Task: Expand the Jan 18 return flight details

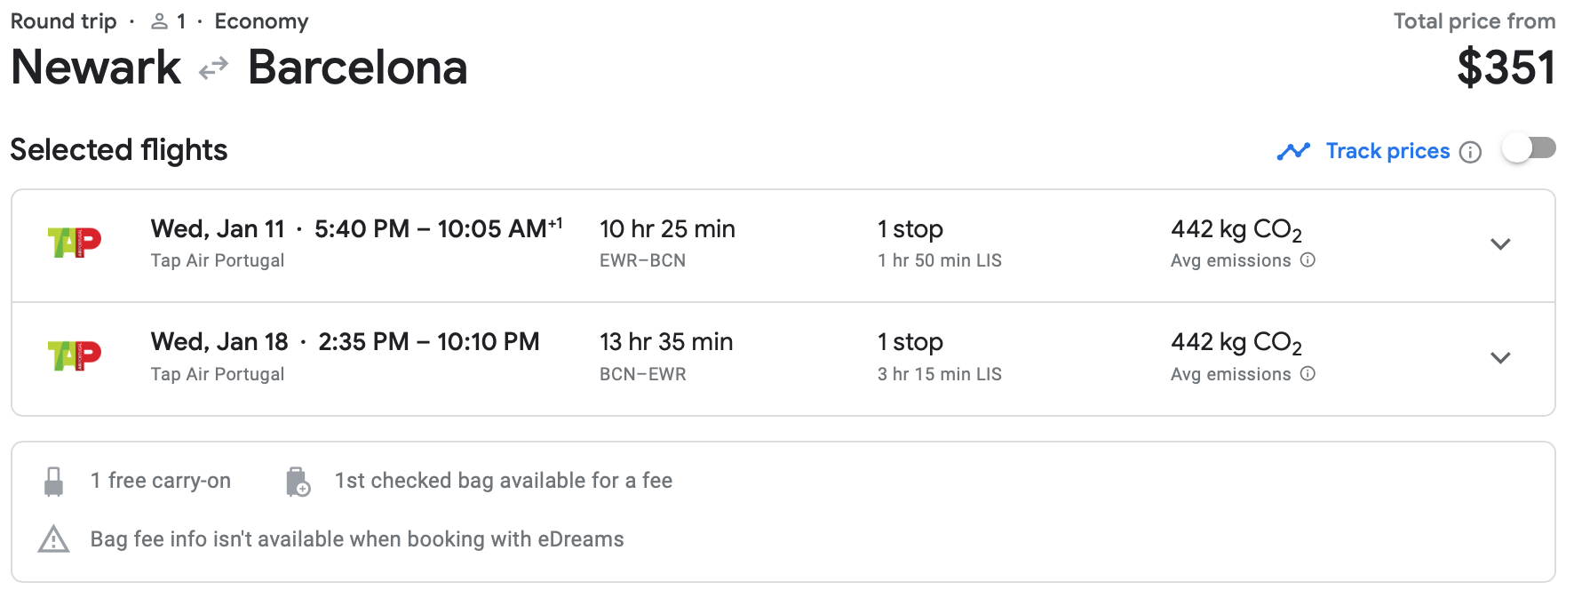Action: pyautogui.click(x=1500, y=358)
